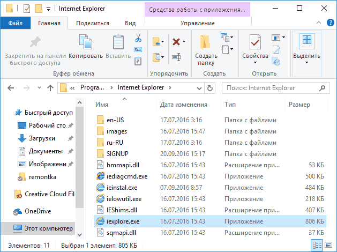Pin to Quick access panel
Image resolution: width=337 pixels, height=252 pixels.
coord(35,49)
